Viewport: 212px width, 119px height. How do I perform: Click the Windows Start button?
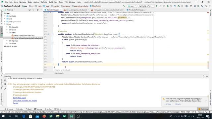tap(3, 116)
